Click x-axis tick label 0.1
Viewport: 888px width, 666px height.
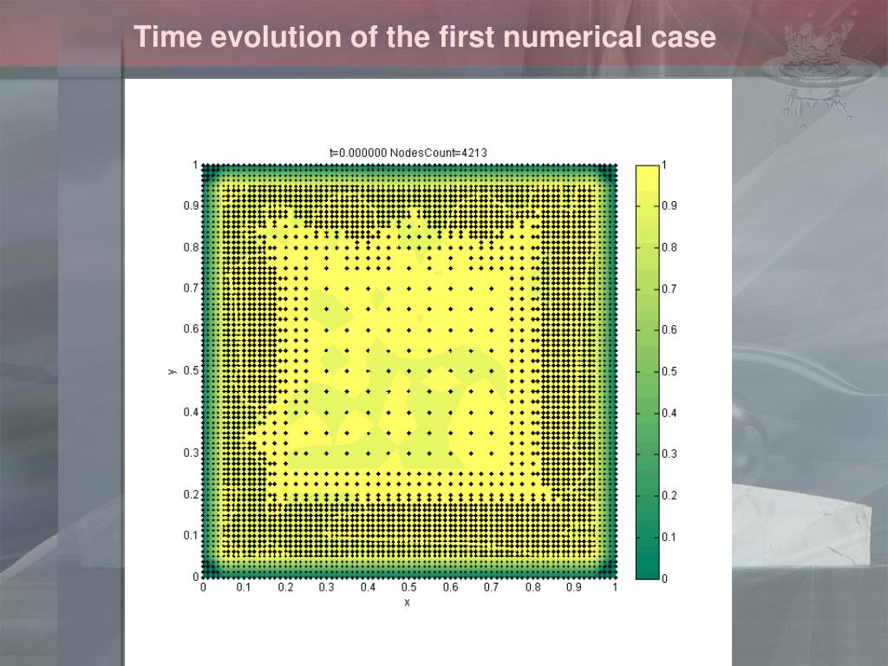(244, 587)
